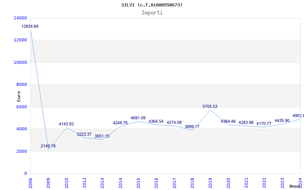Click the Importi subtitle

coord(152,13)
